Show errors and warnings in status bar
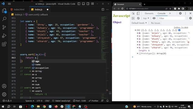193x109 pixels. pos(7,101)
